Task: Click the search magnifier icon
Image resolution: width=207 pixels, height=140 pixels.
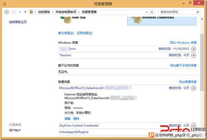Action: click(197, 12)
